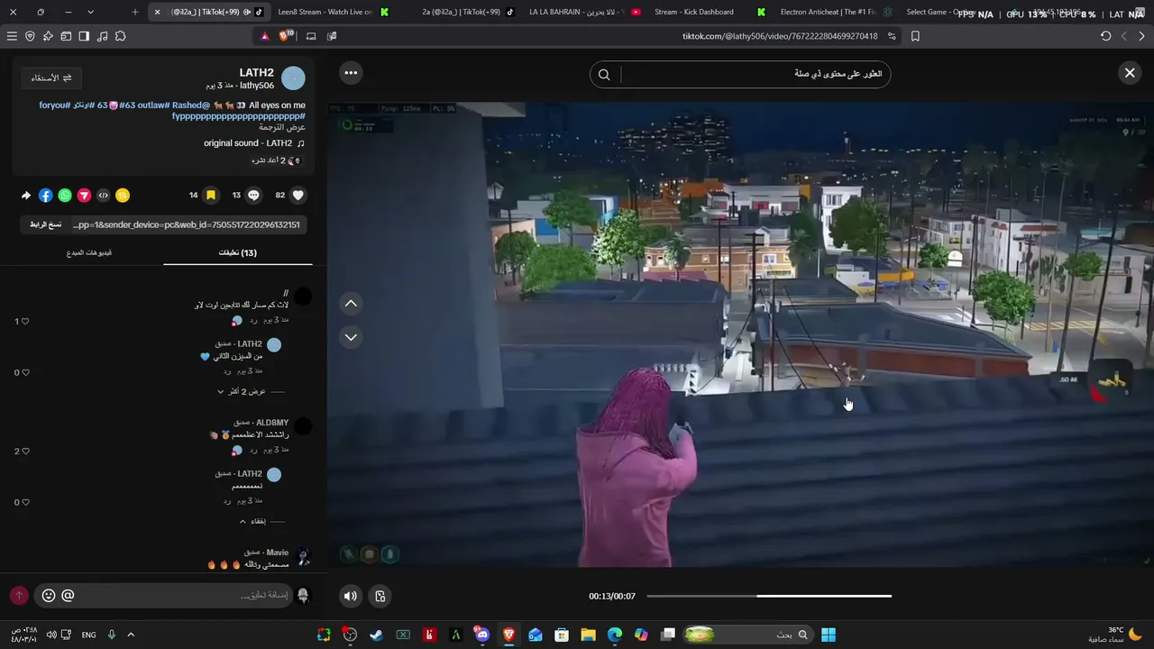Like LATH2's reply about the second season
The height and width of the screenshot is (649, 1154).
[25, 372]
